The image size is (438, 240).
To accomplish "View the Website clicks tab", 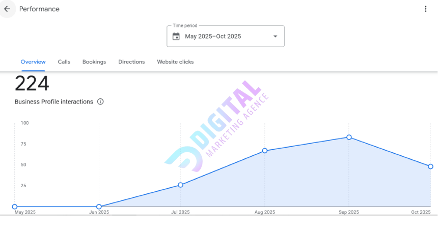I will 175,62.
